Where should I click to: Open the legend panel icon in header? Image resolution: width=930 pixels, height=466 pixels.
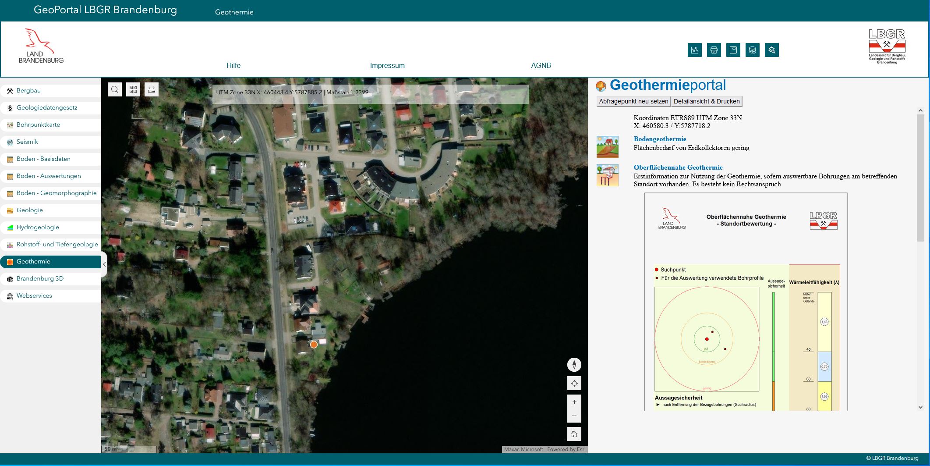point(733,50)
